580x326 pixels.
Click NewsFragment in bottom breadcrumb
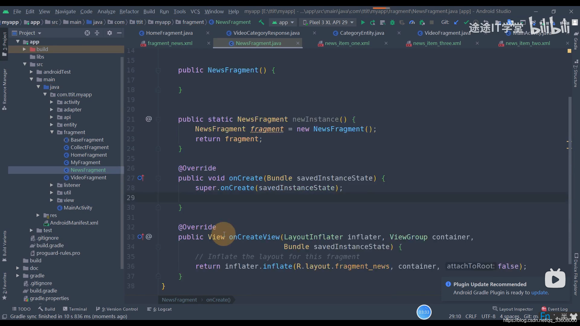point(179,300)
